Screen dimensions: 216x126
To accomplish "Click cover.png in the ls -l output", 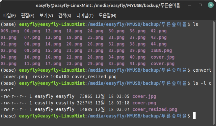I will (x=144, y=103).
